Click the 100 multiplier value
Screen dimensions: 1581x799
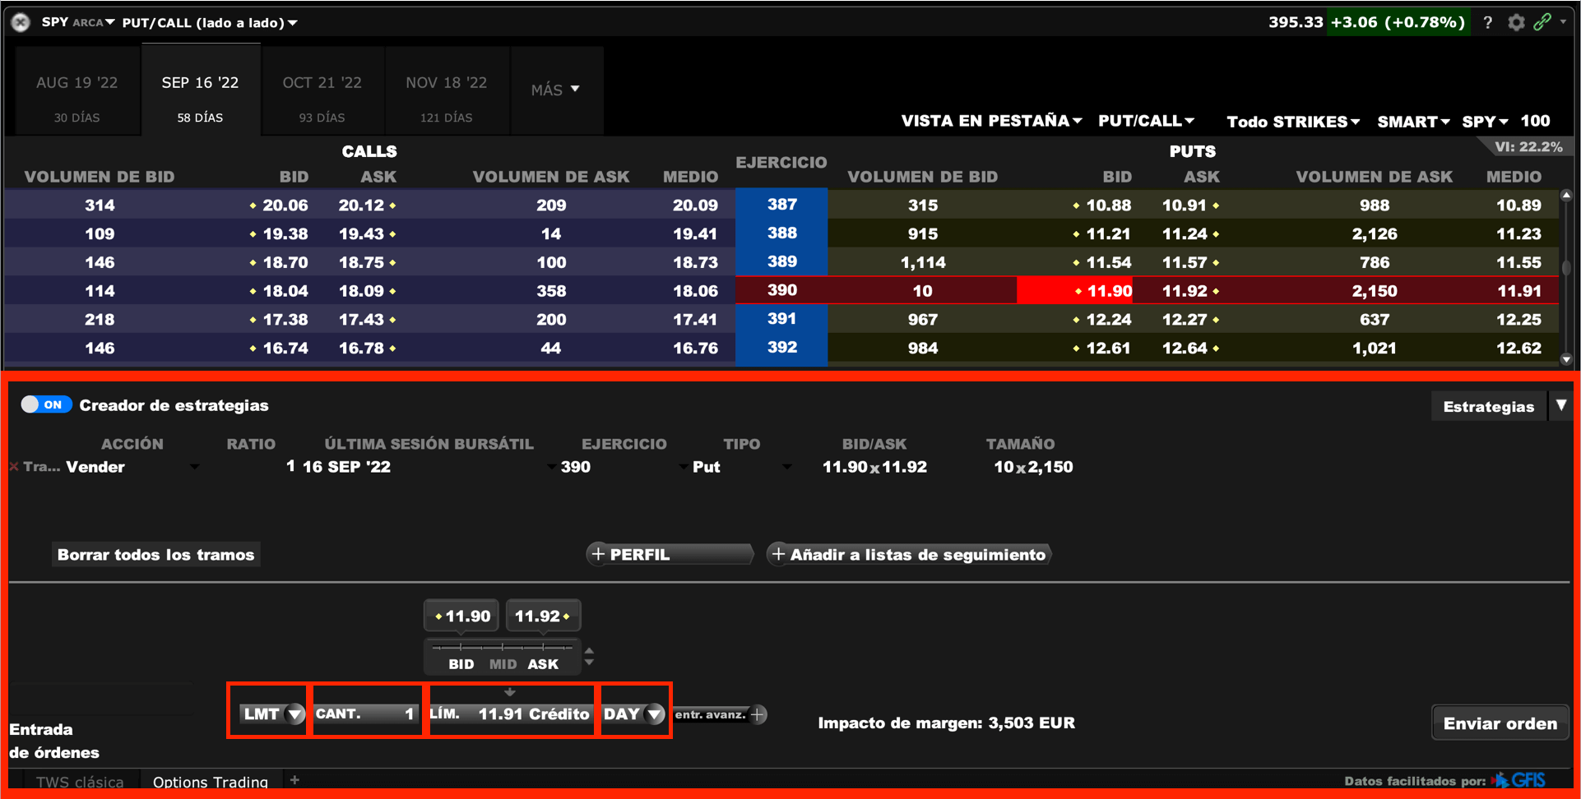point(1535,122)
